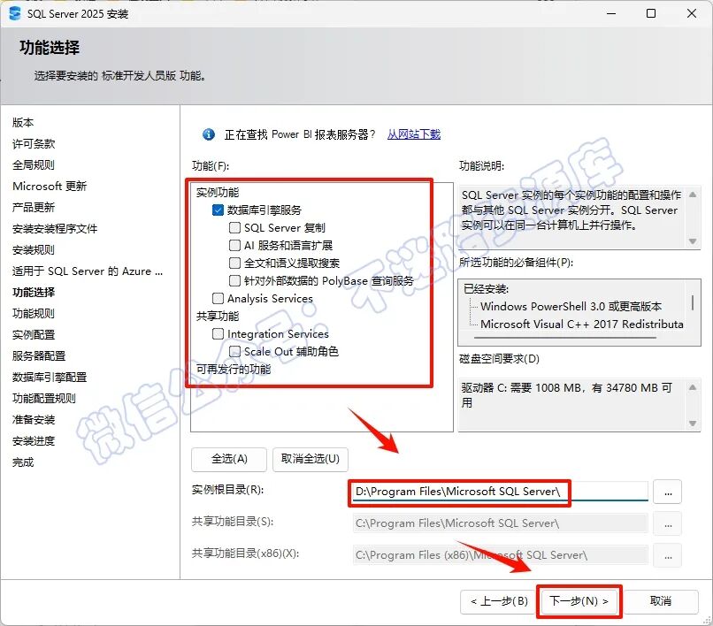Click down arrow of 磁盘空间要求 scrollbar

(x=693, y=424)
